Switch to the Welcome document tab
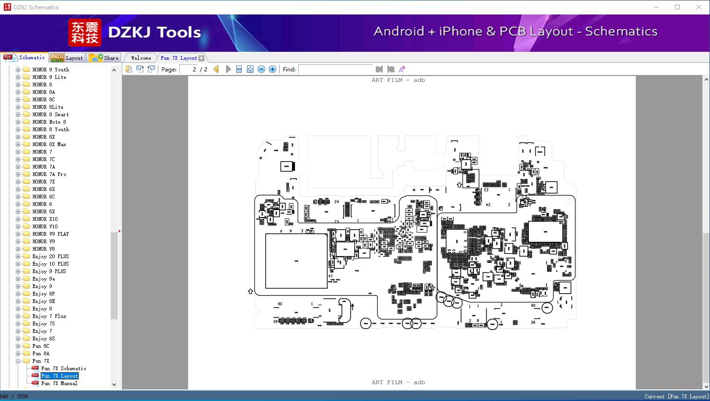Screen dimensions: 710x401 click(x=141, y=58)
